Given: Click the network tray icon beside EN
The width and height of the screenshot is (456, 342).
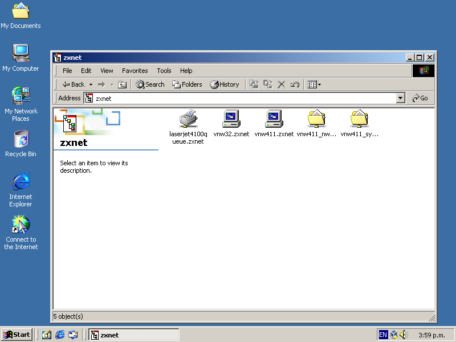Looking at the screenshot, I should (394, 335).
